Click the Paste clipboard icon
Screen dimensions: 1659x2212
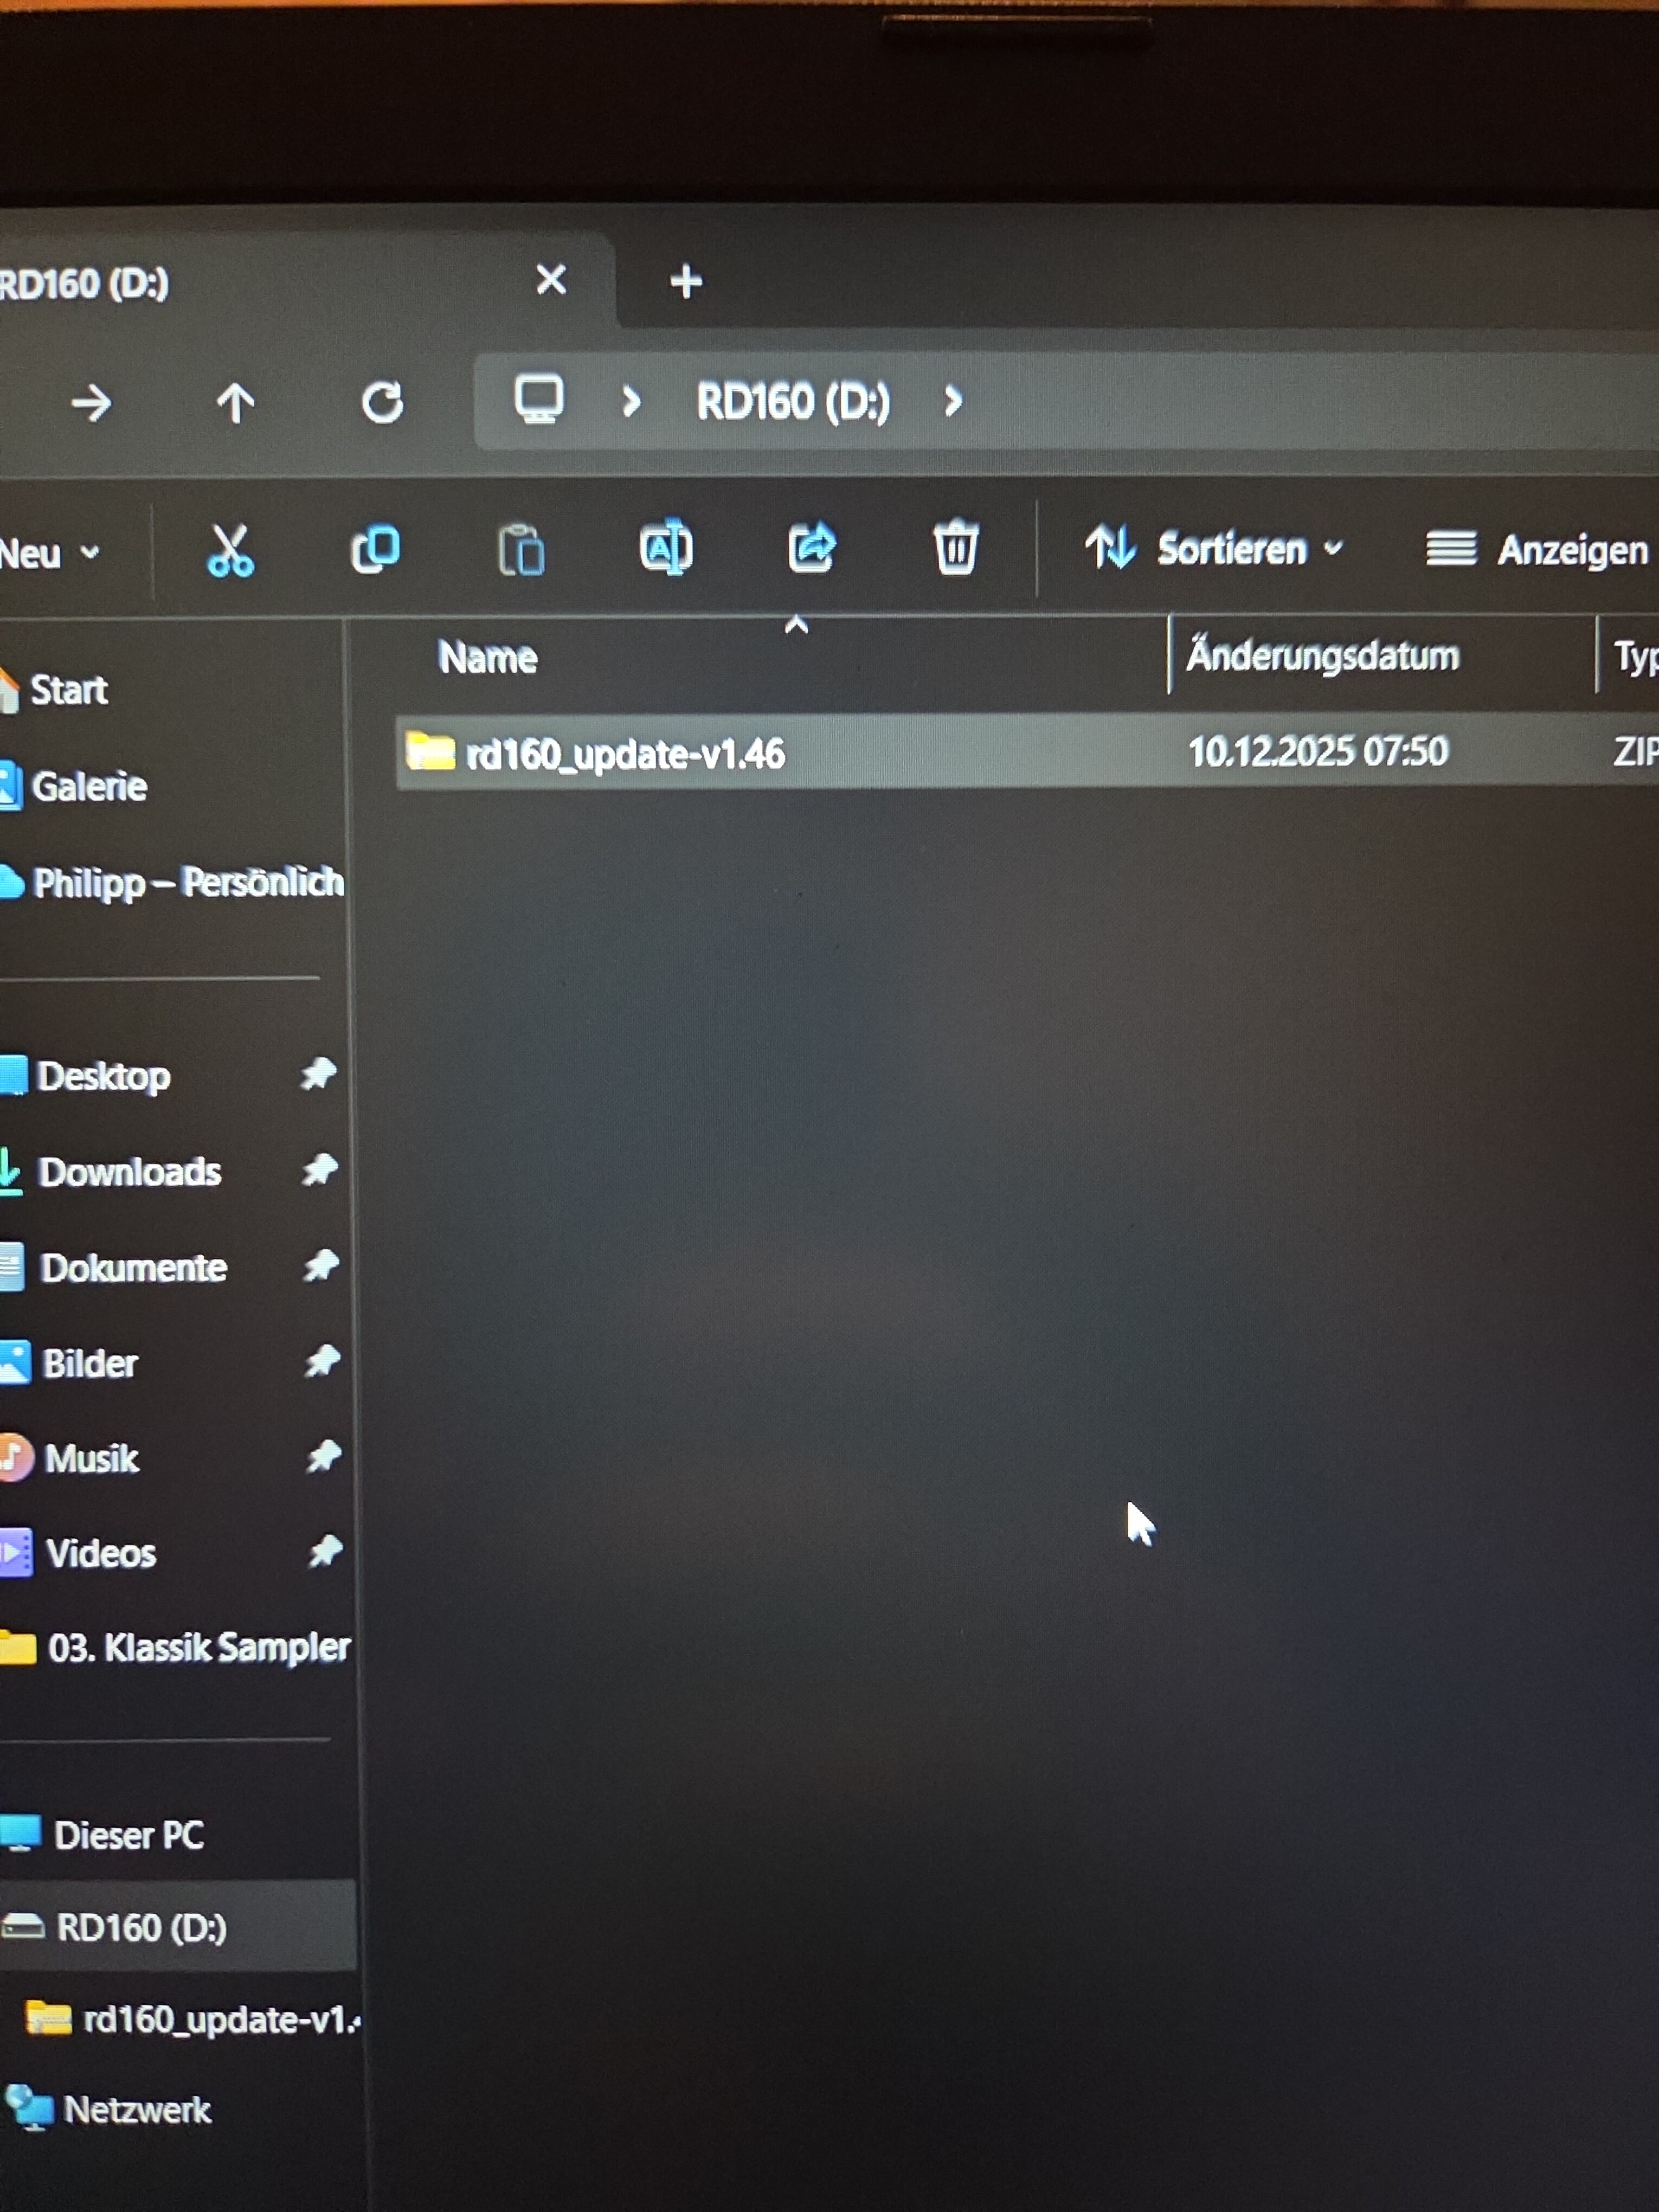click(521, 550)
